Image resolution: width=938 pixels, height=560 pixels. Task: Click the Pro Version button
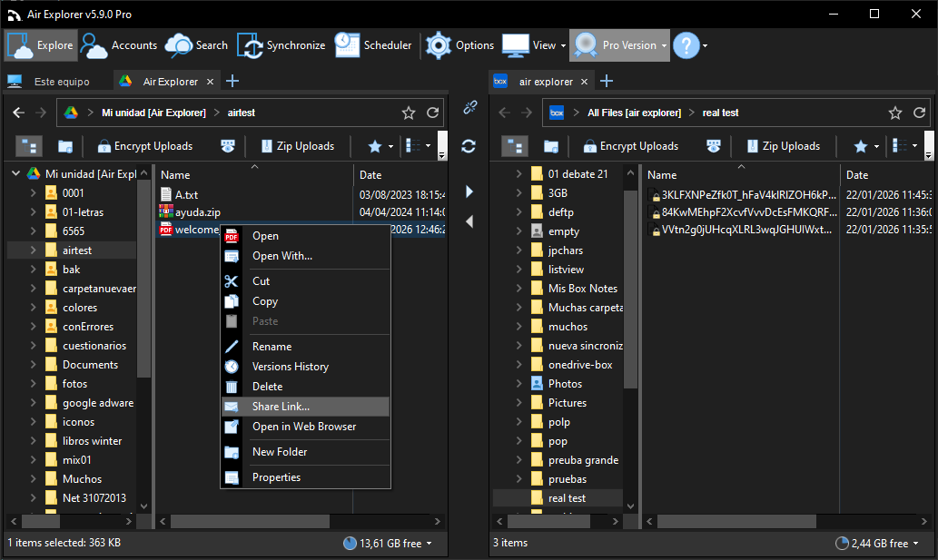pos(617,44)
